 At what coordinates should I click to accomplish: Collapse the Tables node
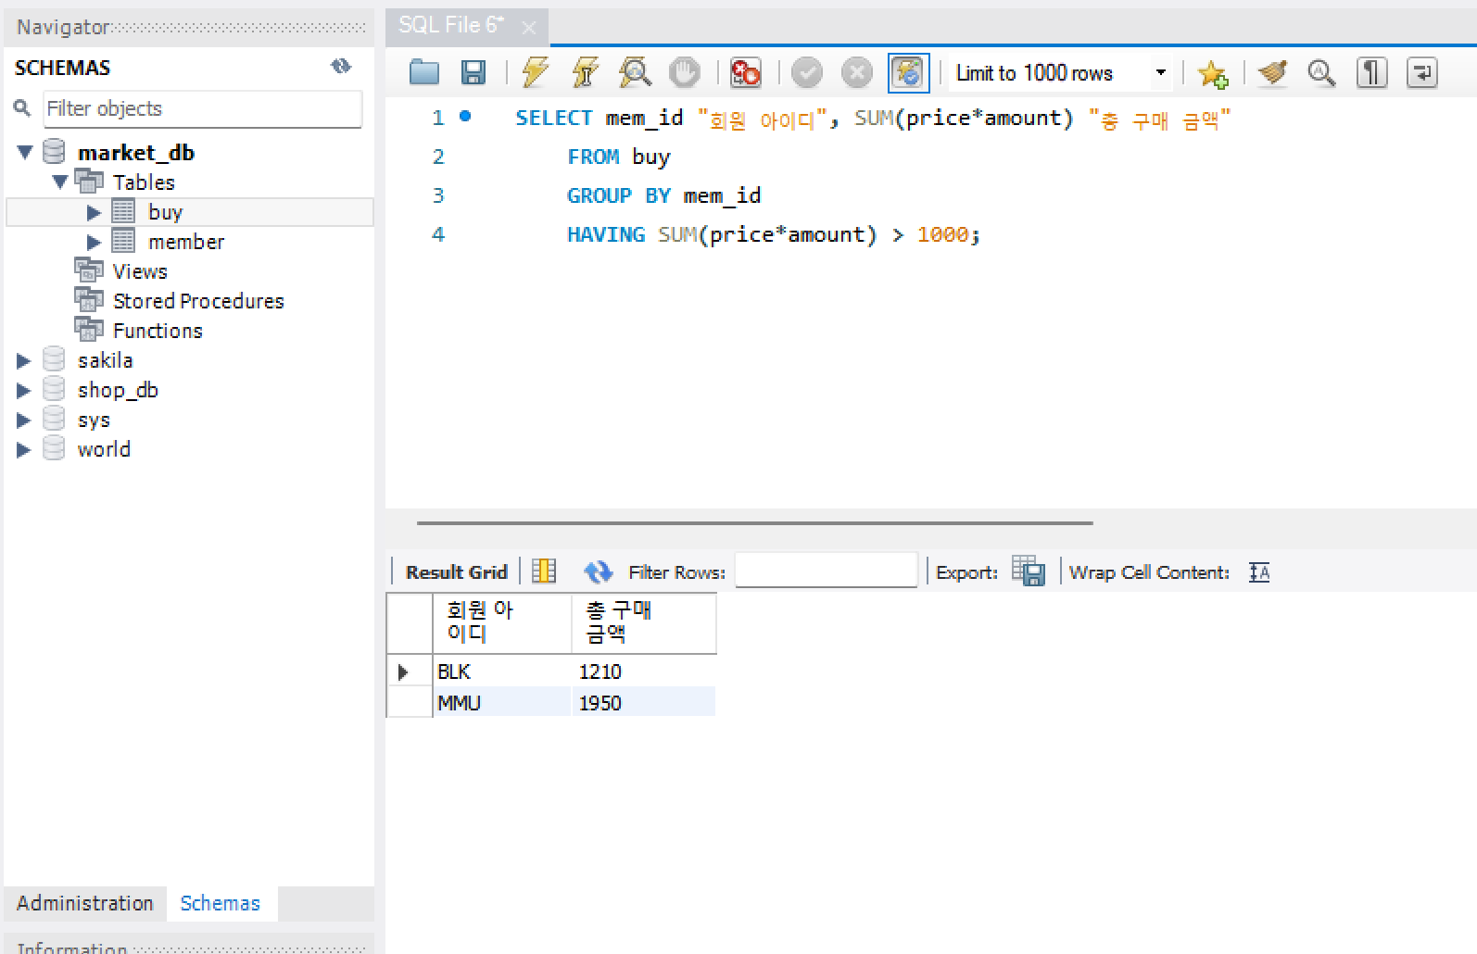60,182
